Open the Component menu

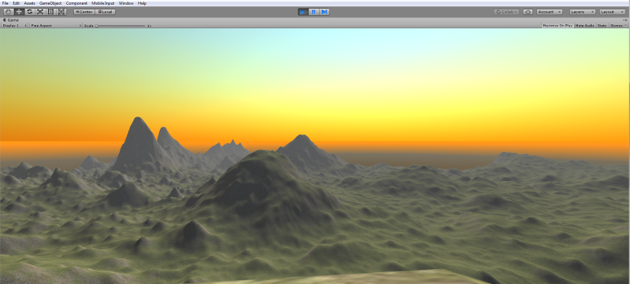tap(76, 3)
